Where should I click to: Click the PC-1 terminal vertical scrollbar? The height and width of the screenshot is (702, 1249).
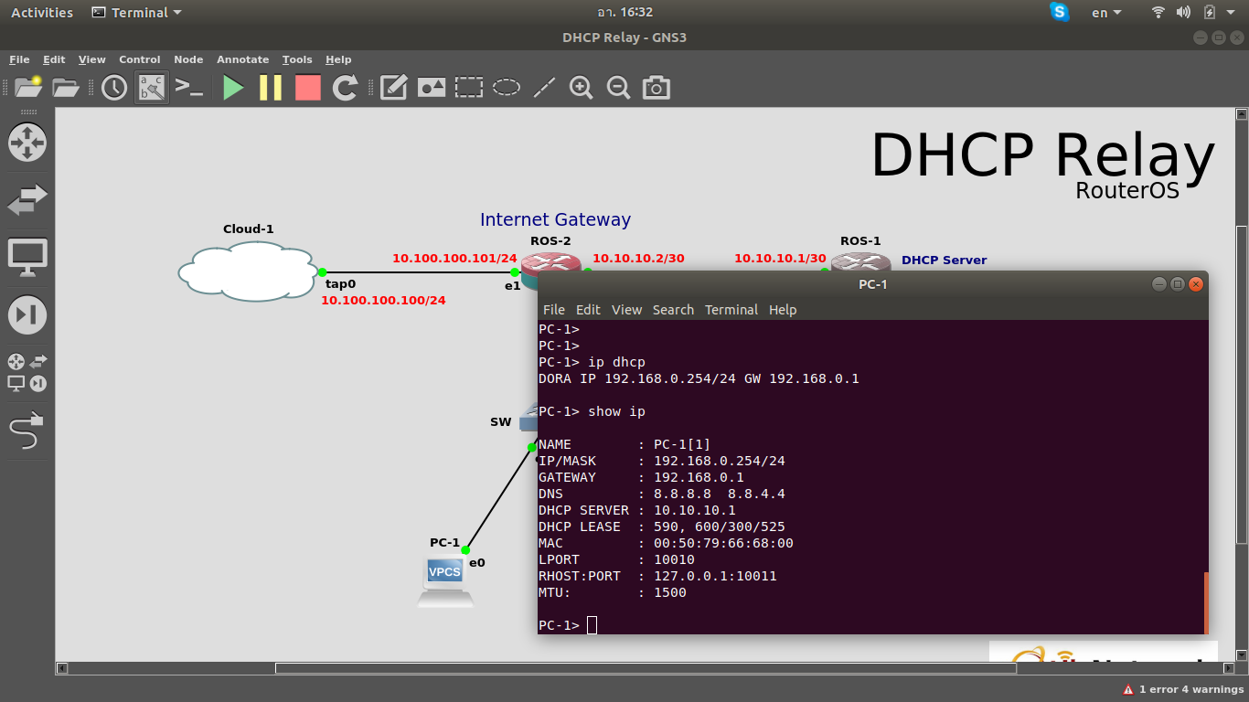click(1205, 602)
